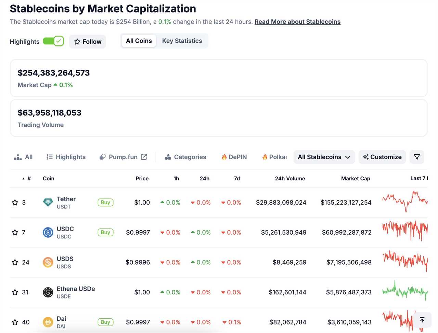The height and width of the screenshot is (333, 438).
Task: Open the Ethena USDe name link
Action: coord(76,289)
